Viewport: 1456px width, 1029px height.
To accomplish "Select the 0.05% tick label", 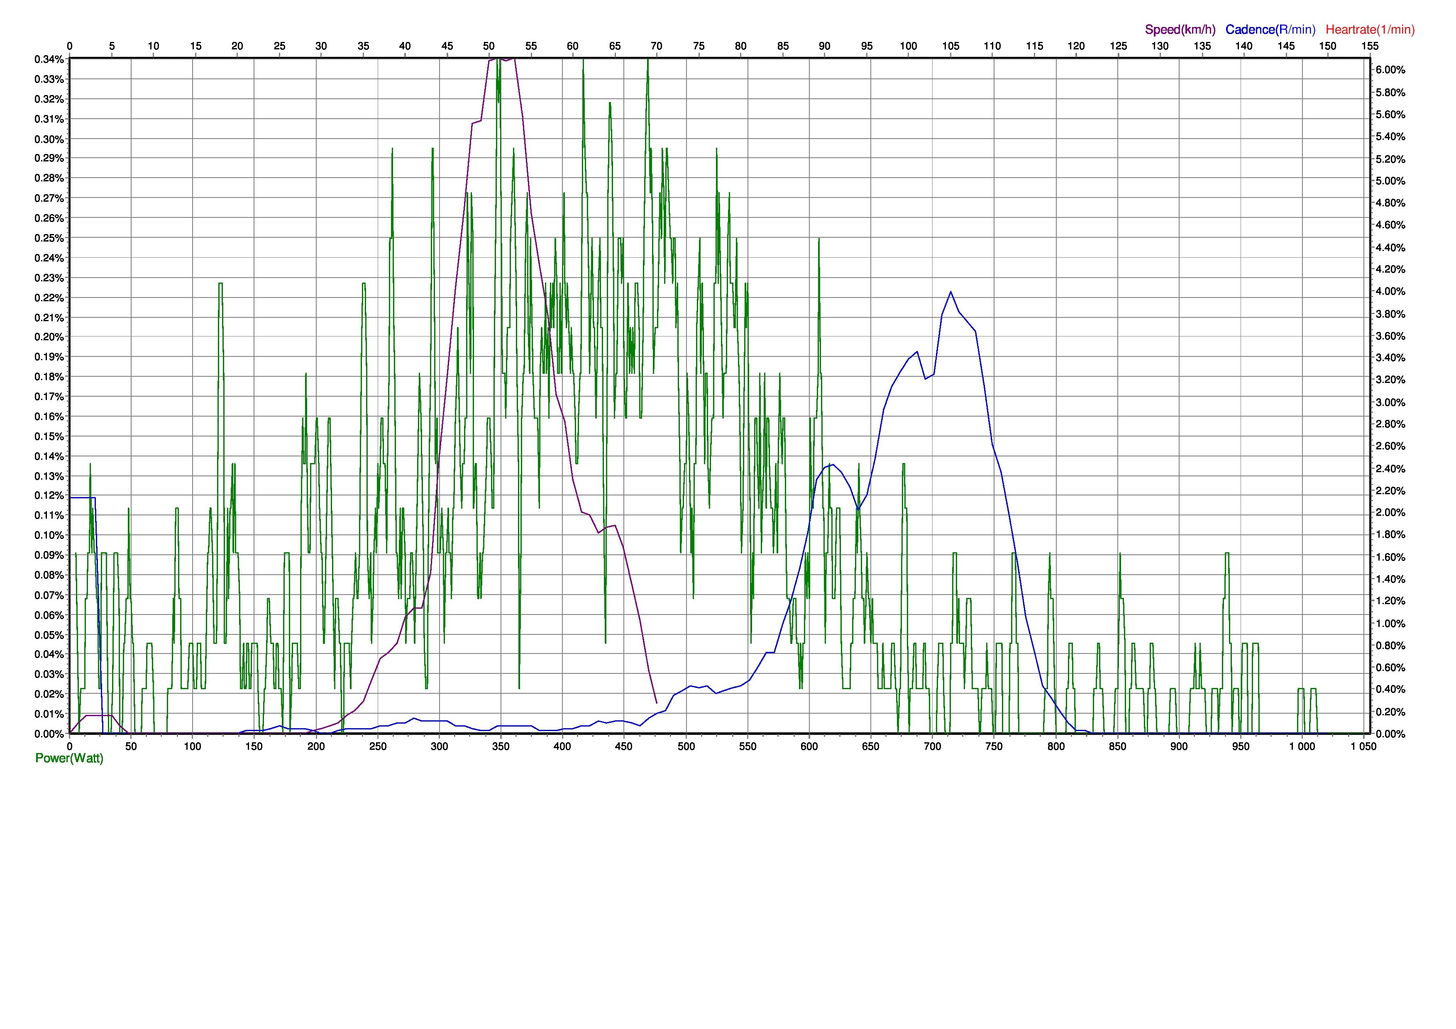I will pos(49,635).
